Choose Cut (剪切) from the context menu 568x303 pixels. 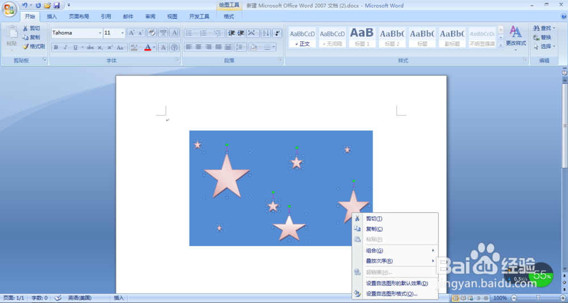pos(395,218)
